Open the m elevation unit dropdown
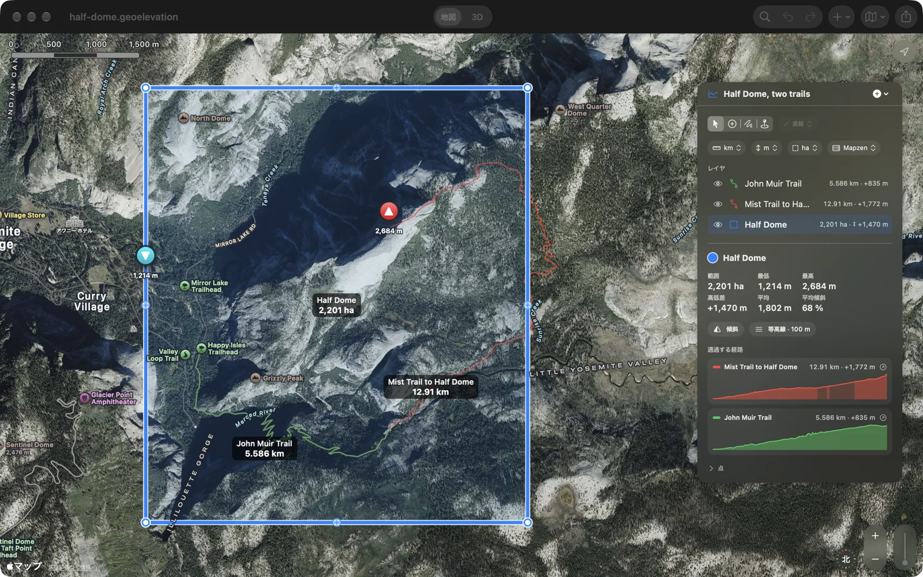Image resolution: width=923 pixels, height=577 pixels. (766, 148)
